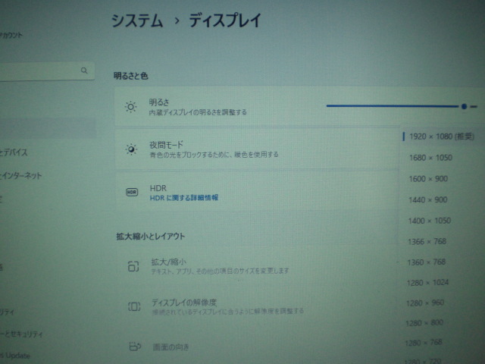The image size is (485, 364).
Task: Adjust the brightness slider handle
Action: point(464,106)
